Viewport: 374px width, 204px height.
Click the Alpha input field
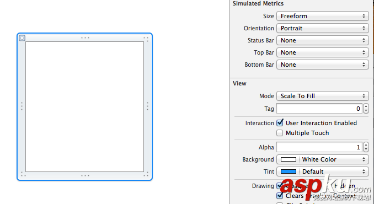click(x=319, y=147)
